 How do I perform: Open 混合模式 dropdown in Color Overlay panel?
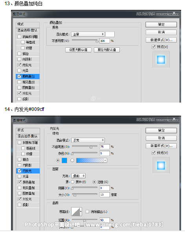coord(88,34)
